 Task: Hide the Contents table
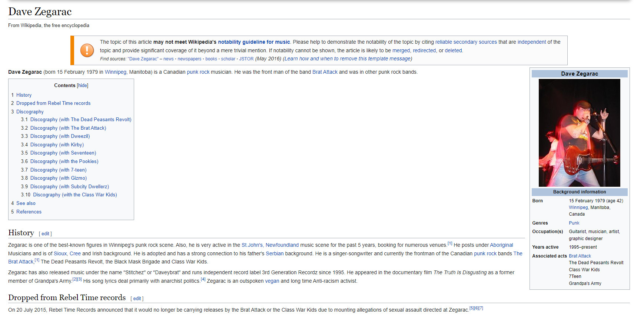pyautogui.click(x=83, y=86)
